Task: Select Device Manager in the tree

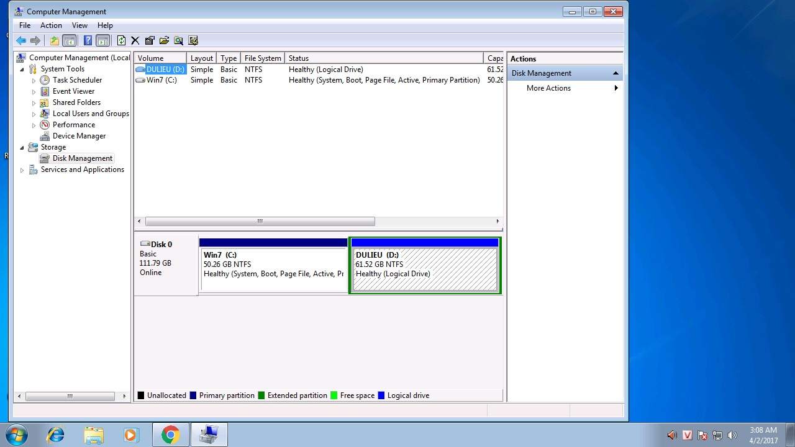Action: 79,136
